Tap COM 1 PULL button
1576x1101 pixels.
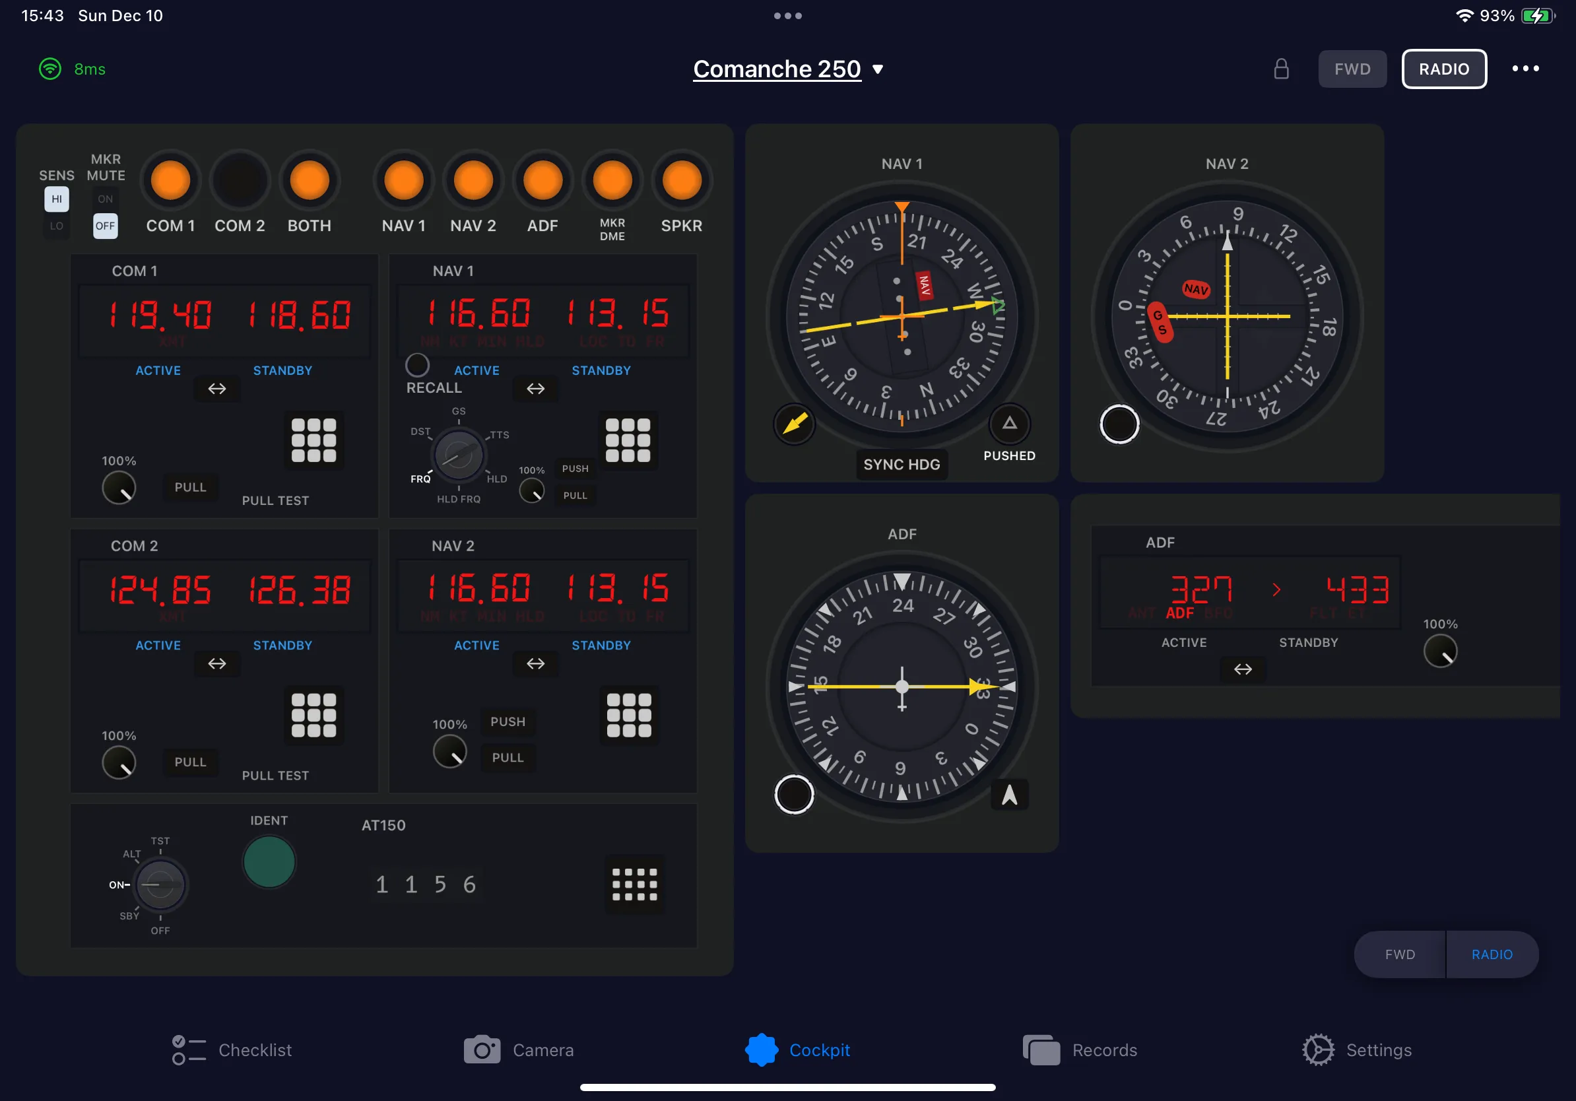pyautogui.click(x=190, y=487)
